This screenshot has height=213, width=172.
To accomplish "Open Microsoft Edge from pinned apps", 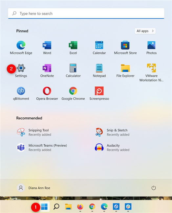I will tap(21, 48).
